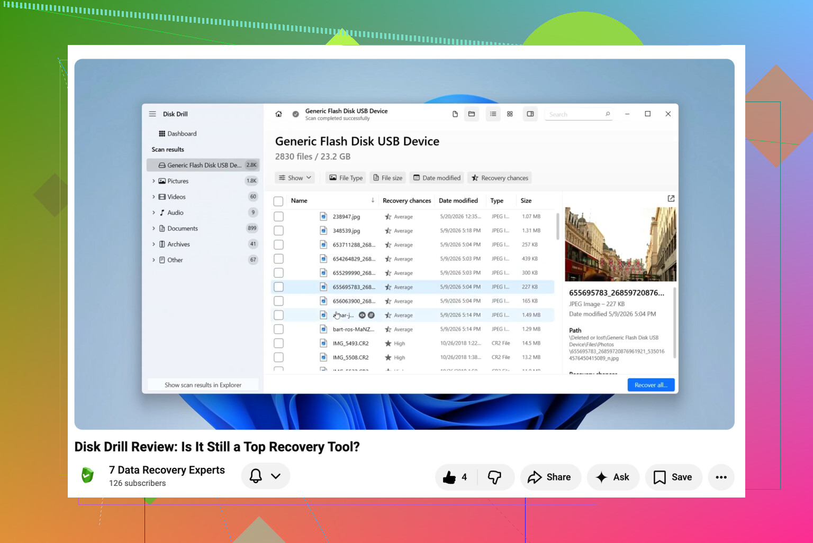This screenshot has width=813, height=543.
Task: Go to the home icon in Disk Drill
Action: tap(279, 114)
